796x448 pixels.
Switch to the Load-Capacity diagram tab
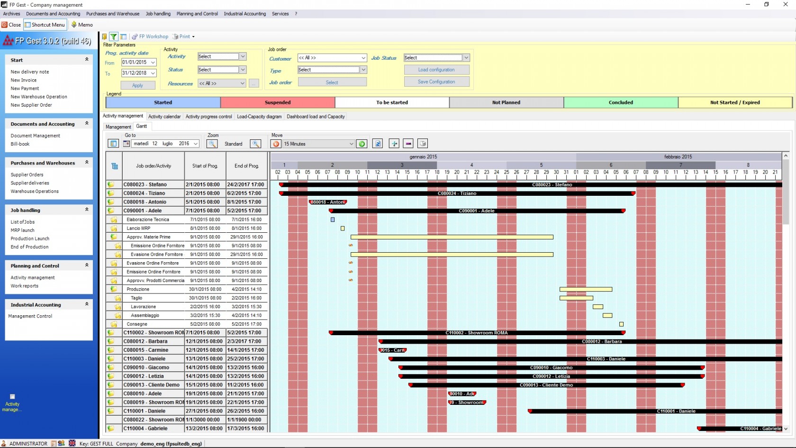259,116
